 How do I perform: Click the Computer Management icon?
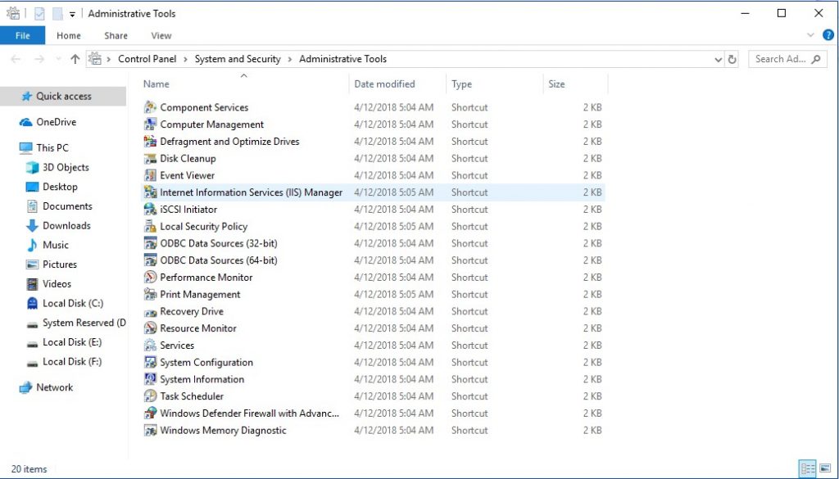[x=151, y=124]
